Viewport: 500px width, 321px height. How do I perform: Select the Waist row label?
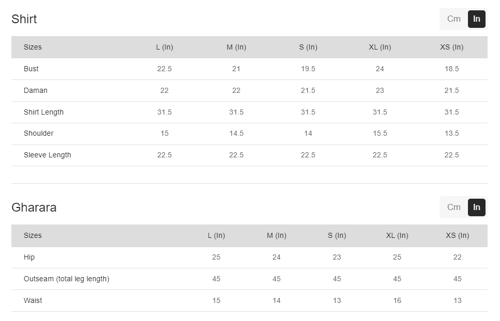pyautogui.click(x=33, y=300)
